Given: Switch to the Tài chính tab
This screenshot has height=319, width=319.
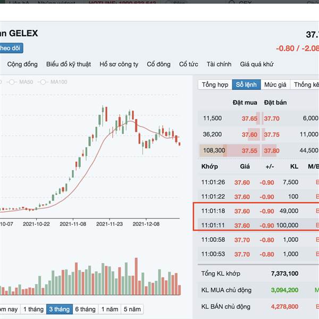Looking at the screenshot, I should 219,64.
